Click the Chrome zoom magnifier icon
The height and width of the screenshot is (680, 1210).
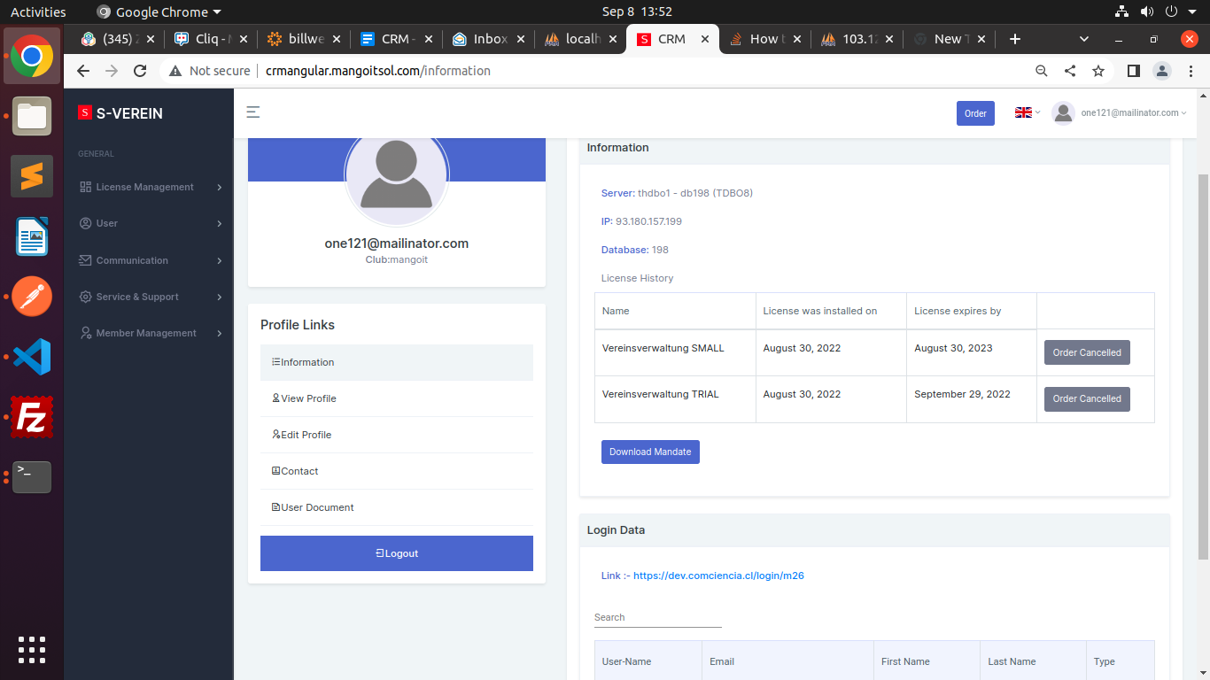pos(1042,71)
